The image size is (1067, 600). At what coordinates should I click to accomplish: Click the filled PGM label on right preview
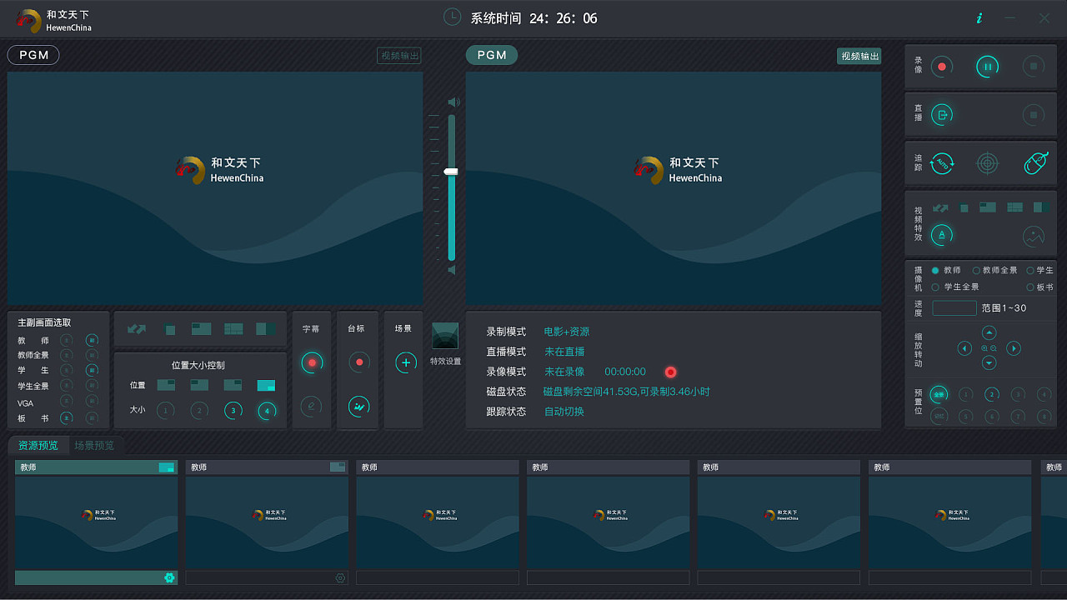tap(492, 55)
